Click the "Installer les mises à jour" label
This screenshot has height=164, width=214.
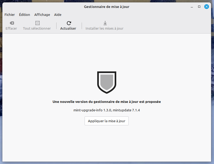point(104,29)
